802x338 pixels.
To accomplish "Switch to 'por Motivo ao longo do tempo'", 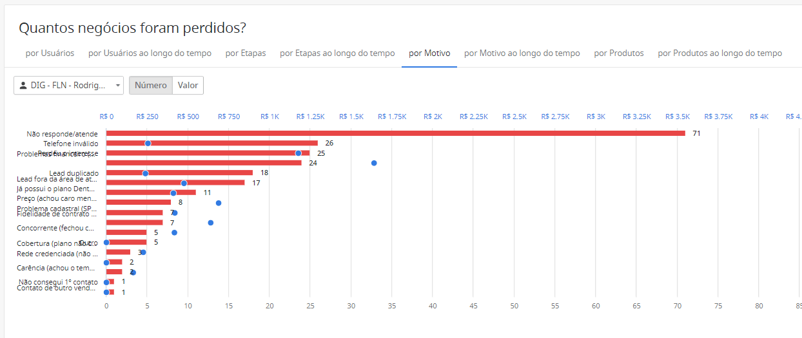I will click(x=522, y=53).
